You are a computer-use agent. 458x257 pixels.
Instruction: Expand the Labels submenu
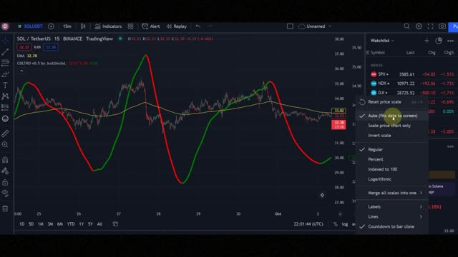click(x=391, y=207)
